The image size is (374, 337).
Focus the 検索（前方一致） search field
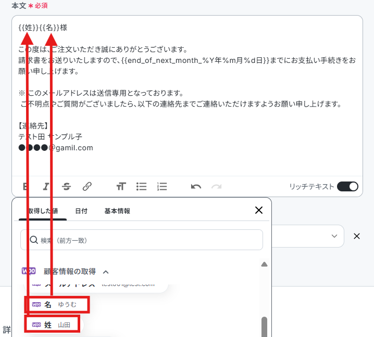142,240
